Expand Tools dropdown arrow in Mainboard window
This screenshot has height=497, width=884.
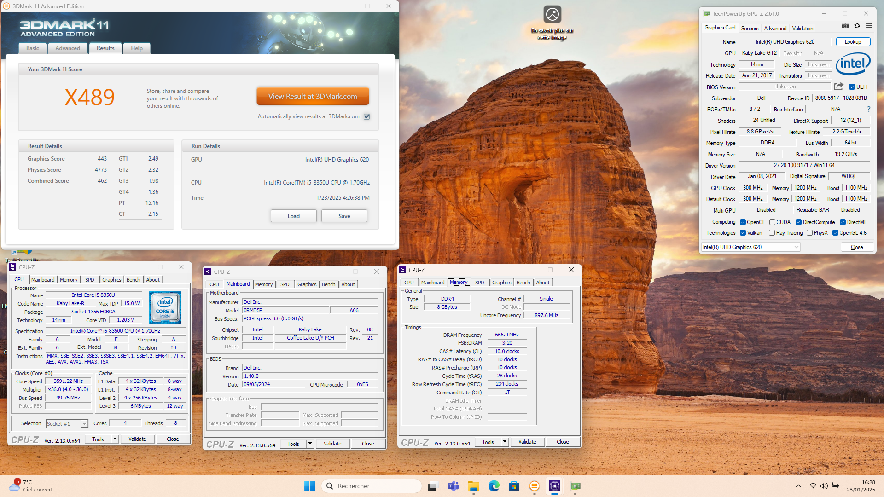pos(310,444)
